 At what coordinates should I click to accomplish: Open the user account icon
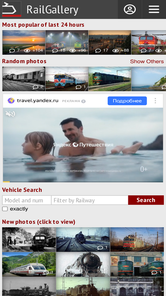(130, 9)
